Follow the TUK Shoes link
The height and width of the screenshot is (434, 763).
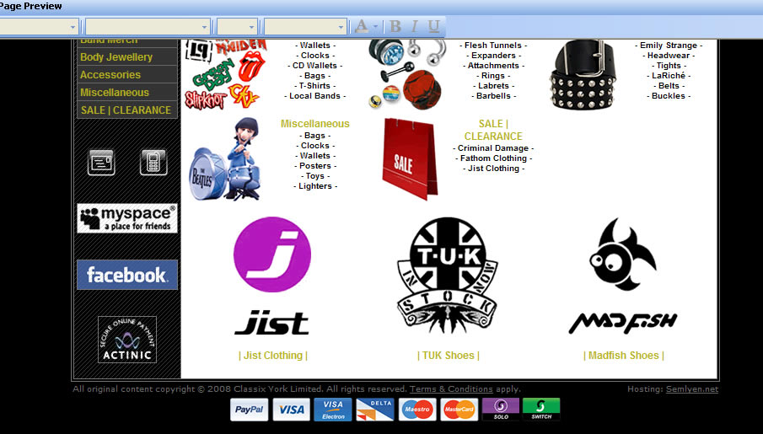[x=449, y=356]
